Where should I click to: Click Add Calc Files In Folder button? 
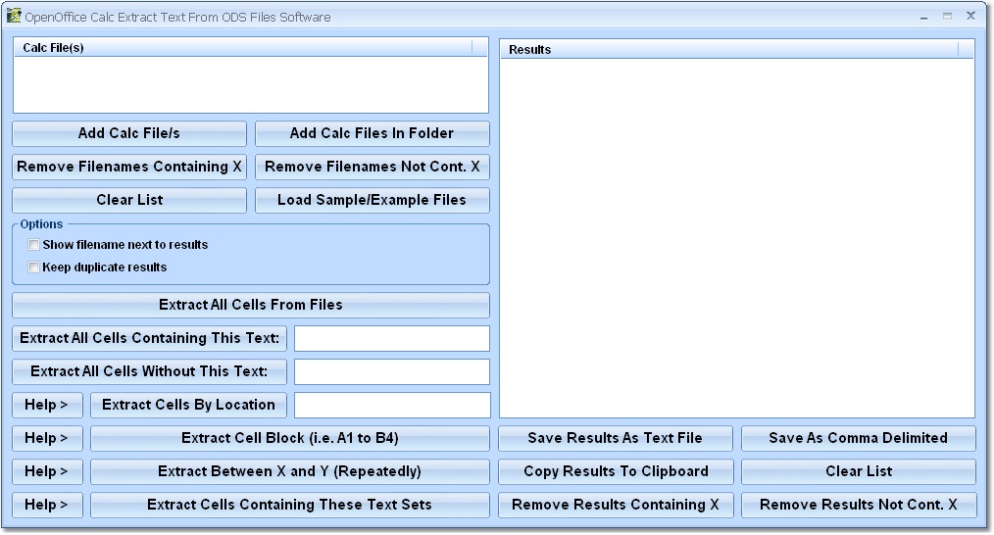[x=373, y=133]
